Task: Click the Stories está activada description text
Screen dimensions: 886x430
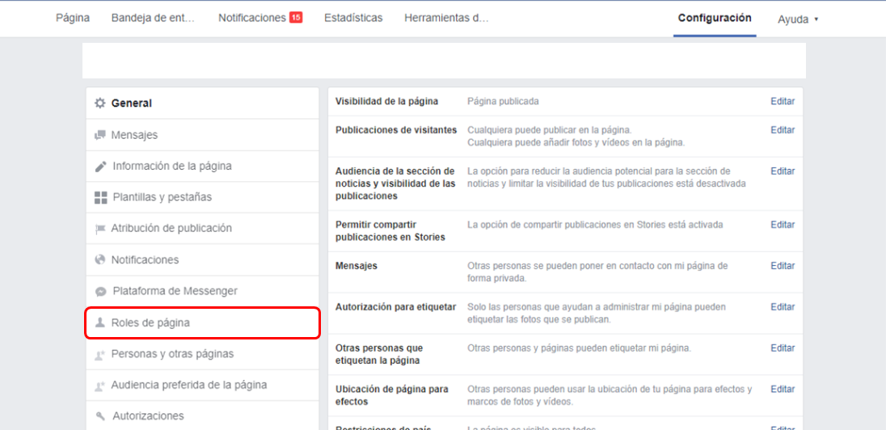Action: tap(595, 225)
